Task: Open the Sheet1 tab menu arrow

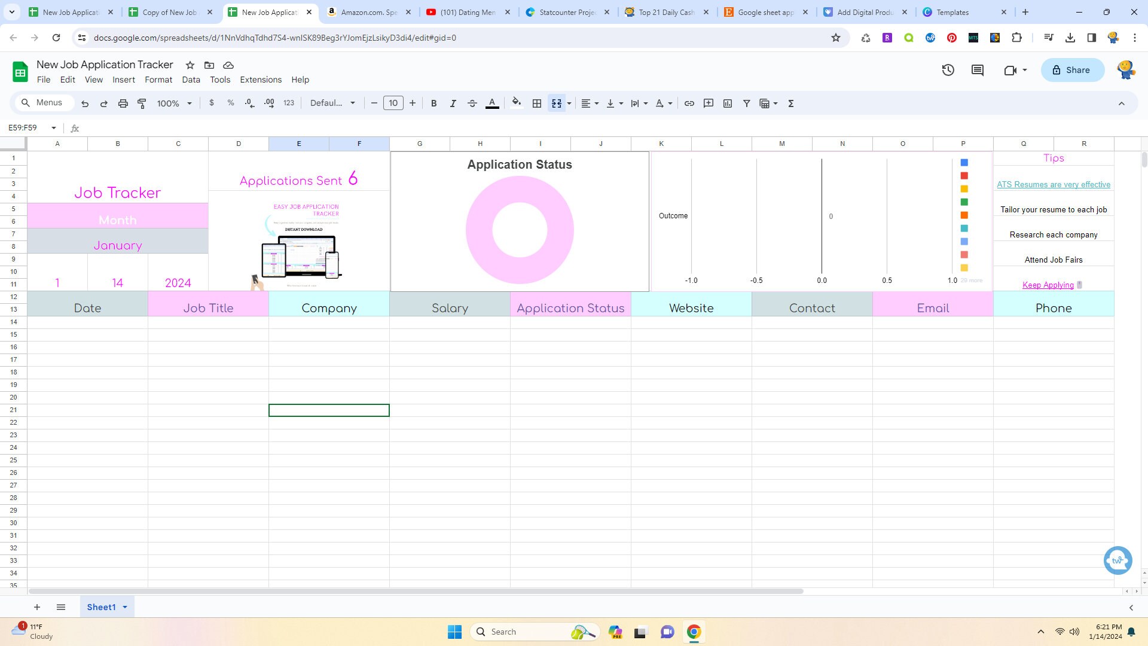Action: click(125, 607)
